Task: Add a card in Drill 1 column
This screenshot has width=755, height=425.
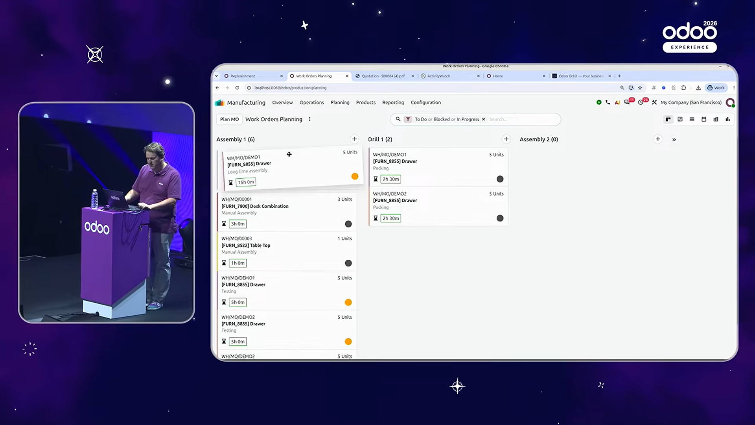Action: [506, 139]
